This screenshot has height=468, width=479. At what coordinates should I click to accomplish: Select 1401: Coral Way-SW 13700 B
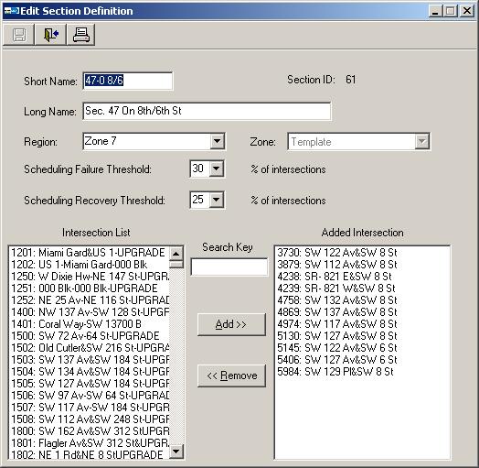90,324
